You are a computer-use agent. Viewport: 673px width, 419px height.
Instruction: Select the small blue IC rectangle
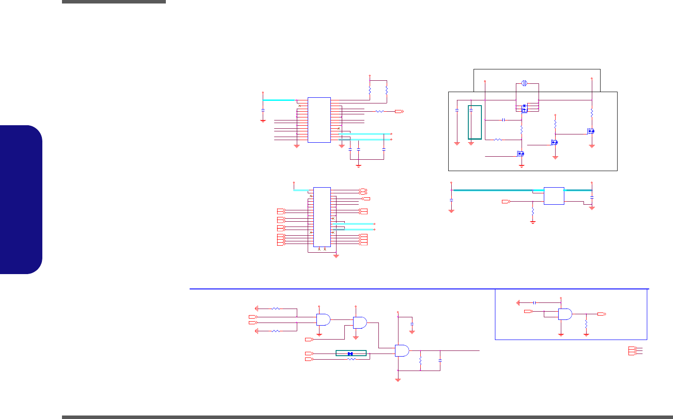(x=554, y=196)
